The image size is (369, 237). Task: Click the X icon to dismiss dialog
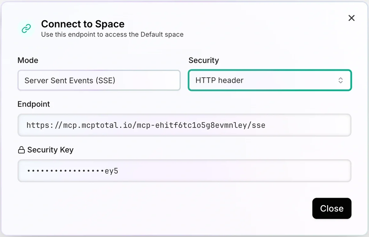pos(351,18)
